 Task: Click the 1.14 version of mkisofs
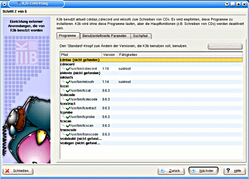(106, 82)
